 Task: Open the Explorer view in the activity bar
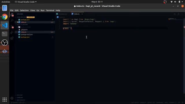(12, 15)
